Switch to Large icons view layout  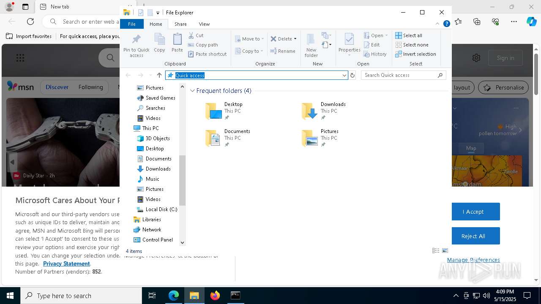pyautogui.click(x=445, y=251)
